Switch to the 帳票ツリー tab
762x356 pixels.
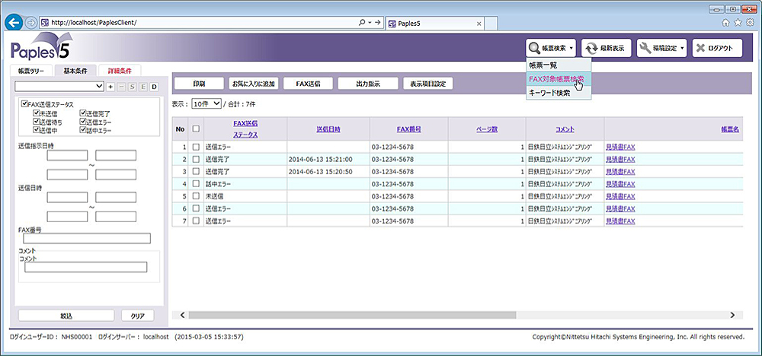30,71
